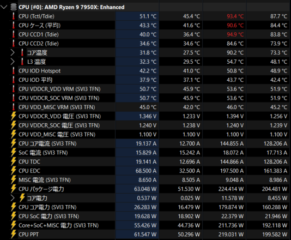
Task: Select the Core+SoC+MISC 電力 (SVI3 TFN) label
Action: point(59,225)
